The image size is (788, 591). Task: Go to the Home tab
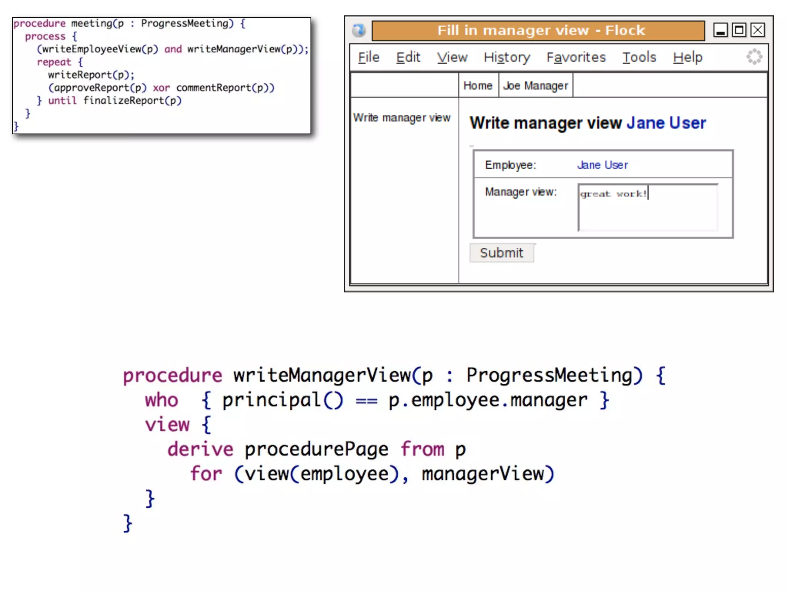pos(478,85)
